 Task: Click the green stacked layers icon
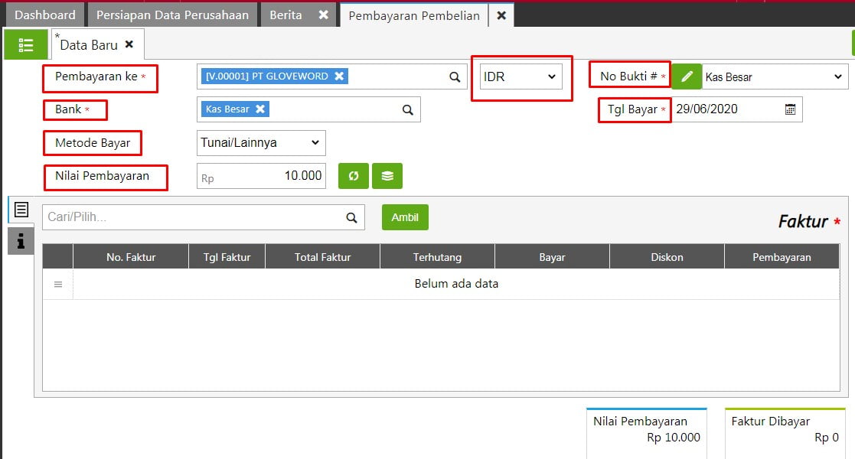(387, 176)
